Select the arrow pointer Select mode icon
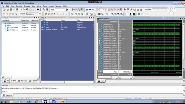Screen dimensions: 185x104 [x=88, y=14]
